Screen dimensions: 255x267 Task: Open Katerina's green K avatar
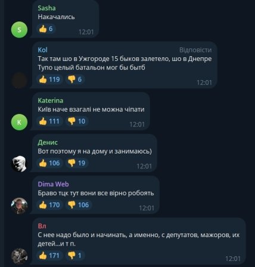point(19,122)
